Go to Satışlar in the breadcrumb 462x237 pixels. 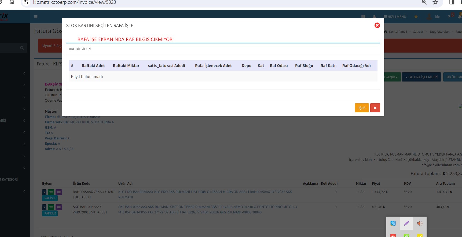coord(418,32)
